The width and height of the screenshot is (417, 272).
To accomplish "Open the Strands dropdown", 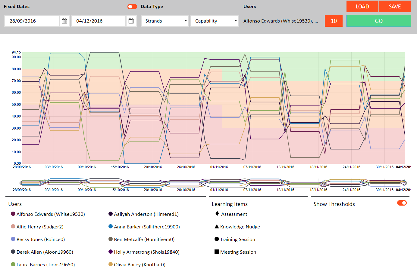I will point(165,21).
